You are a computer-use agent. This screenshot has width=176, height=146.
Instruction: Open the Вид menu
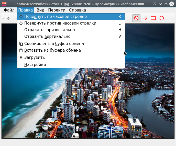(x=40, y=10)
